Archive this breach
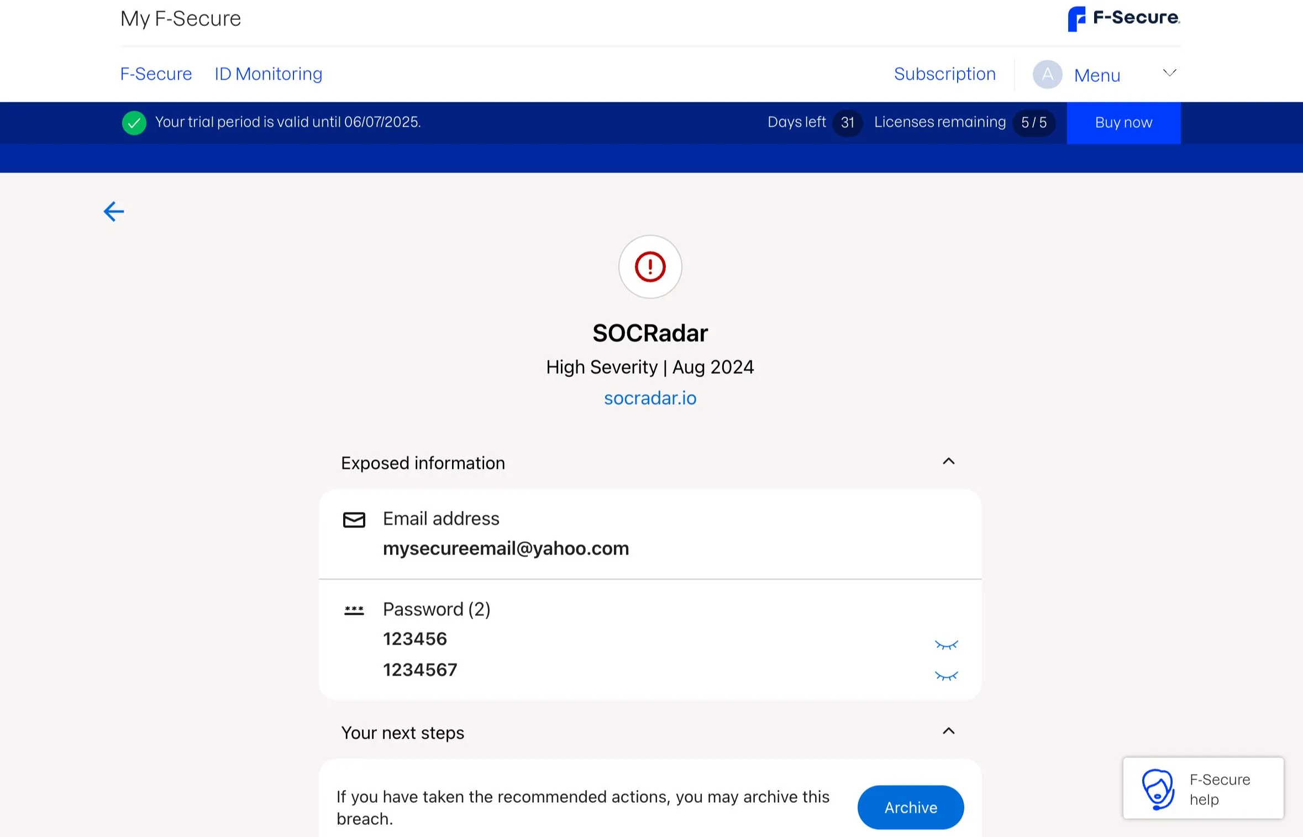This screenshot has width=1303, height=837. [910, 807]
